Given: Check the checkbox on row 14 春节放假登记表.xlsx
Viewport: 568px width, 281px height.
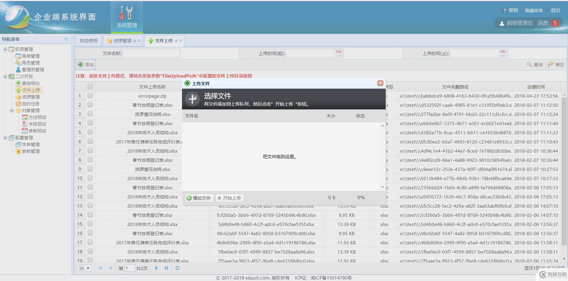Looking at the screenshot, I should tap(90, 215).
